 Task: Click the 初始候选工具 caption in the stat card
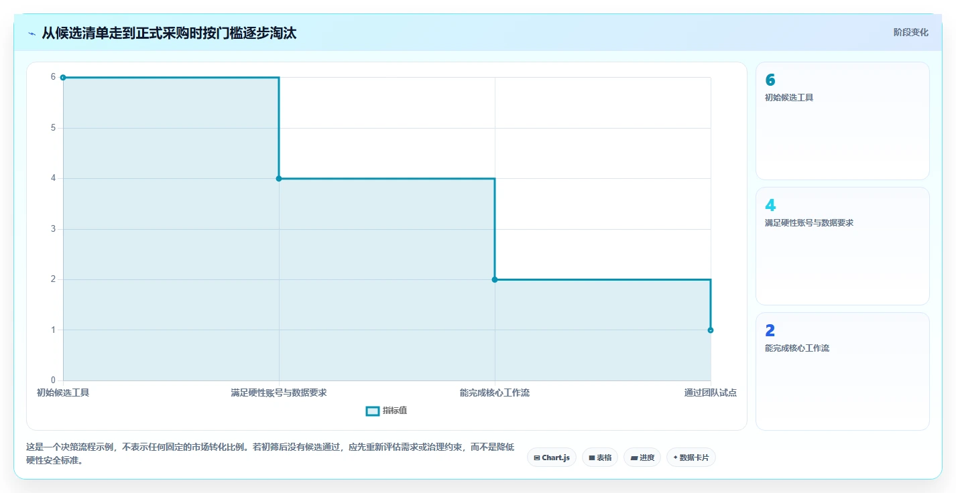click(789, 98)
